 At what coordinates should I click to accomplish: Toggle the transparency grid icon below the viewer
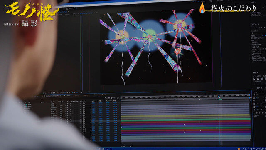point(63,92)
